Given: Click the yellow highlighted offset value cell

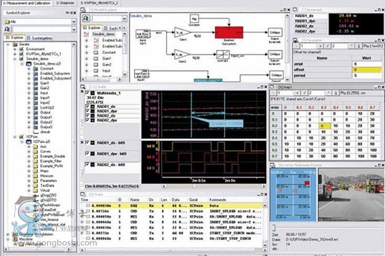Looking at the screenshot, I should click(367, 70).
